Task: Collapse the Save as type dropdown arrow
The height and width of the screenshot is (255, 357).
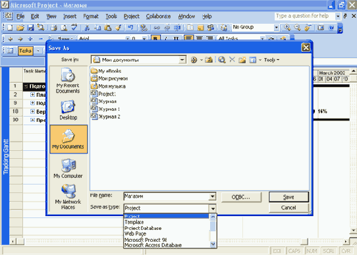Action: (x=213, y=208)
